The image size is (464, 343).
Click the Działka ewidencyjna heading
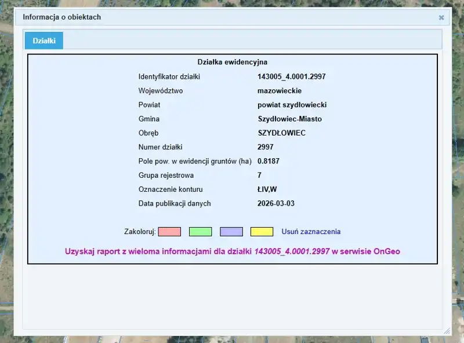232,62
